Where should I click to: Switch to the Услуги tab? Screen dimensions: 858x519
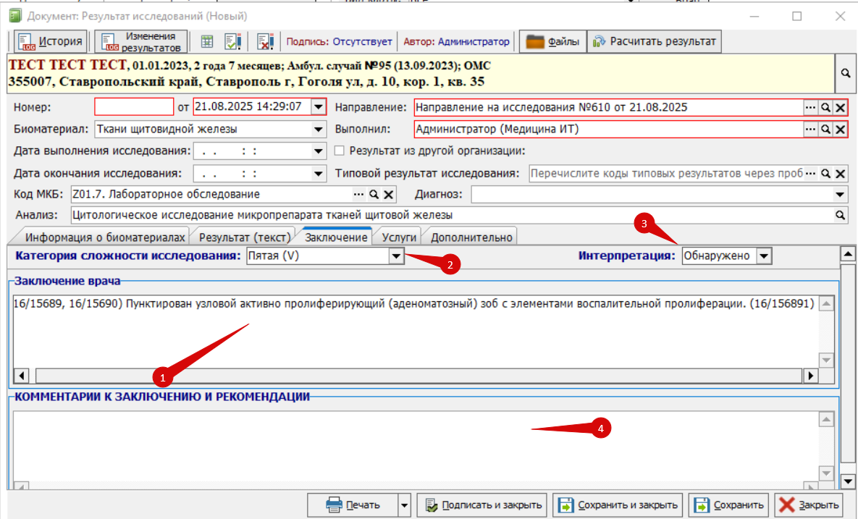[399, 237]
